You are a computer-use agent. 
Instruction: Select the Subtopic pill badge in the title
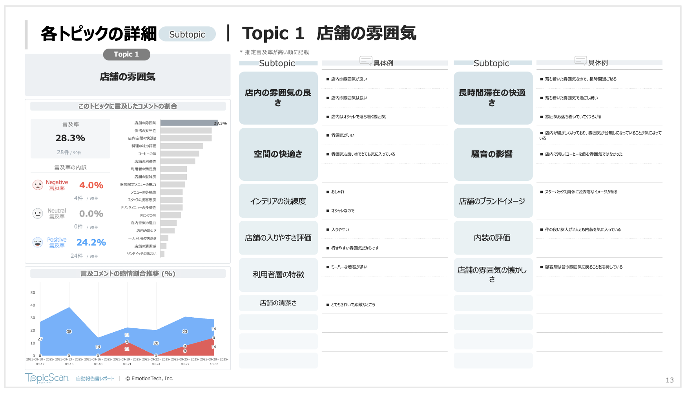pos(187,34)
